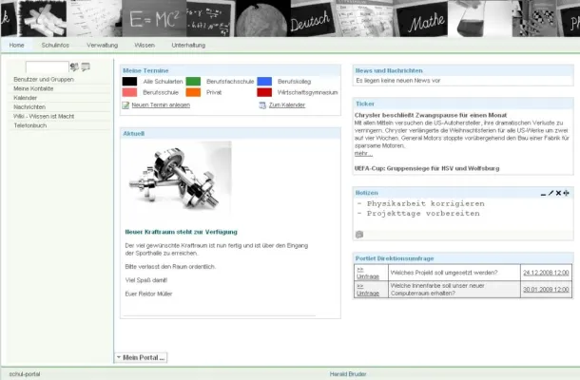Image resolution: width=580 pixels, height=380 pixels.
Task: Click the user search icon beside search box
Action: click(74, 66)
